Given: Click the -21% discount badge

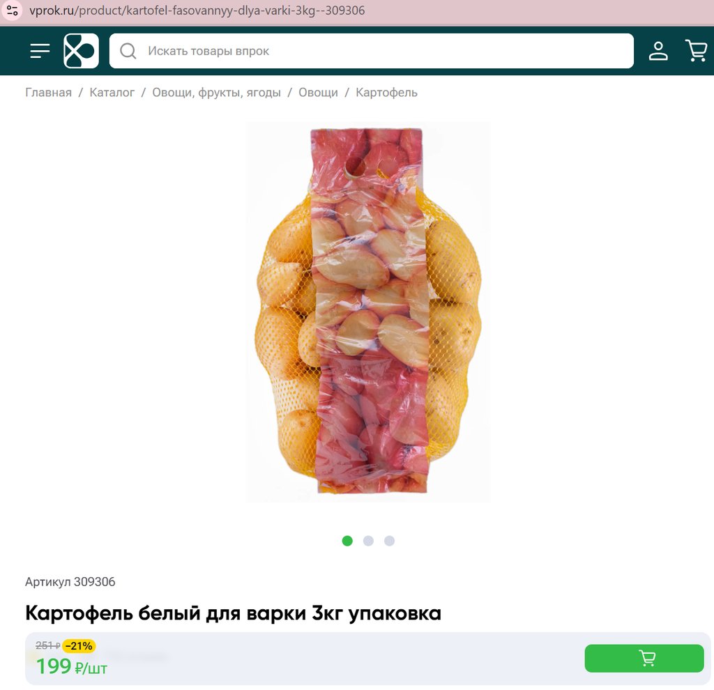Looking at the screenshot, I should (79, 646).
